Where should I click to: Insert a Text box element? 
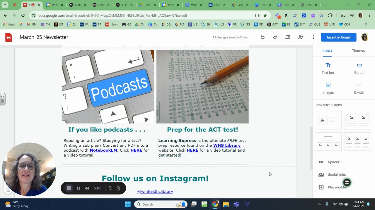pos(328,69)
